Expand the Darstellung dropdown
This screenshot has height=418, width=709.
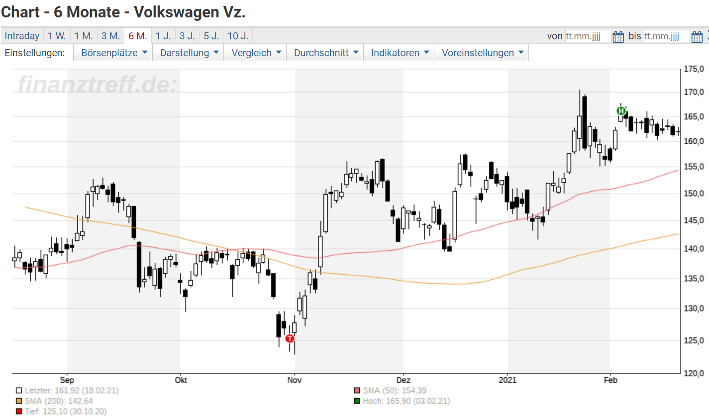click(189, 53)
